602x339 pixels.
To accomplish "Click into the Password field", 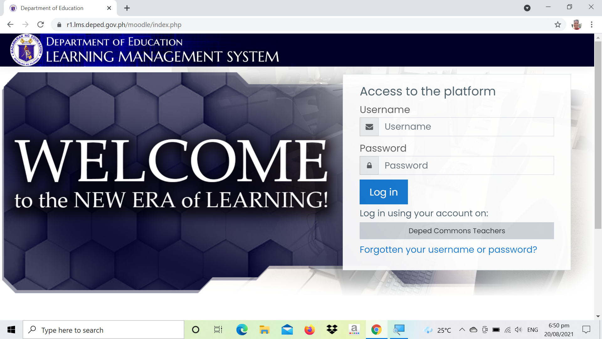I will (466, 165).
